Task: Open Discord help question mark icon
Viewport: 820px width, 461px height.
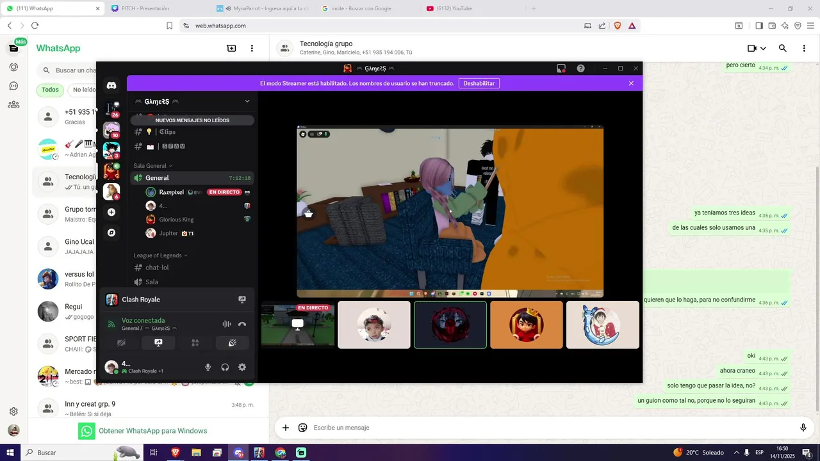Action: 580,69
